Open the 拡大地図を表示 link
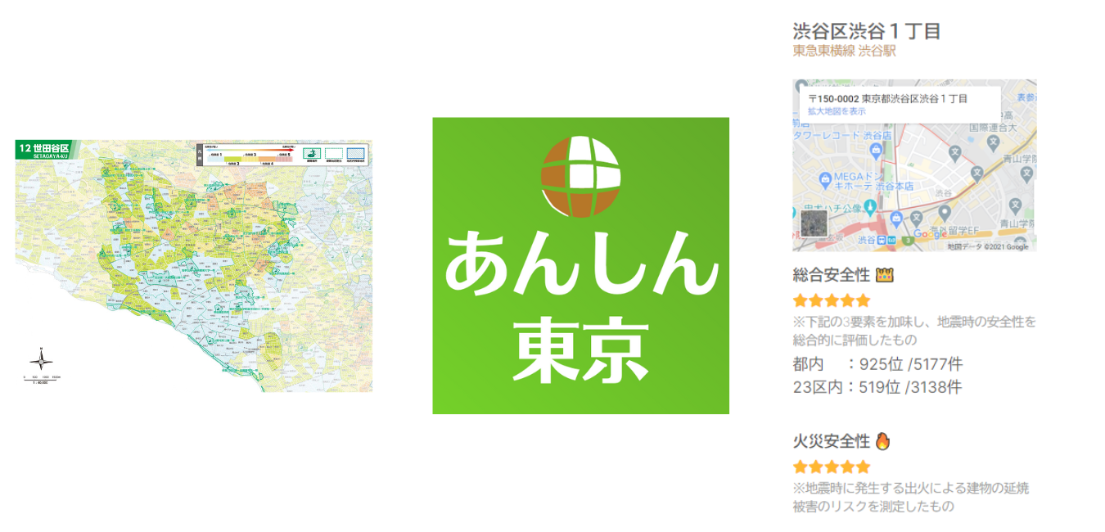This screenshot has width=1105, height=532. 837,111
